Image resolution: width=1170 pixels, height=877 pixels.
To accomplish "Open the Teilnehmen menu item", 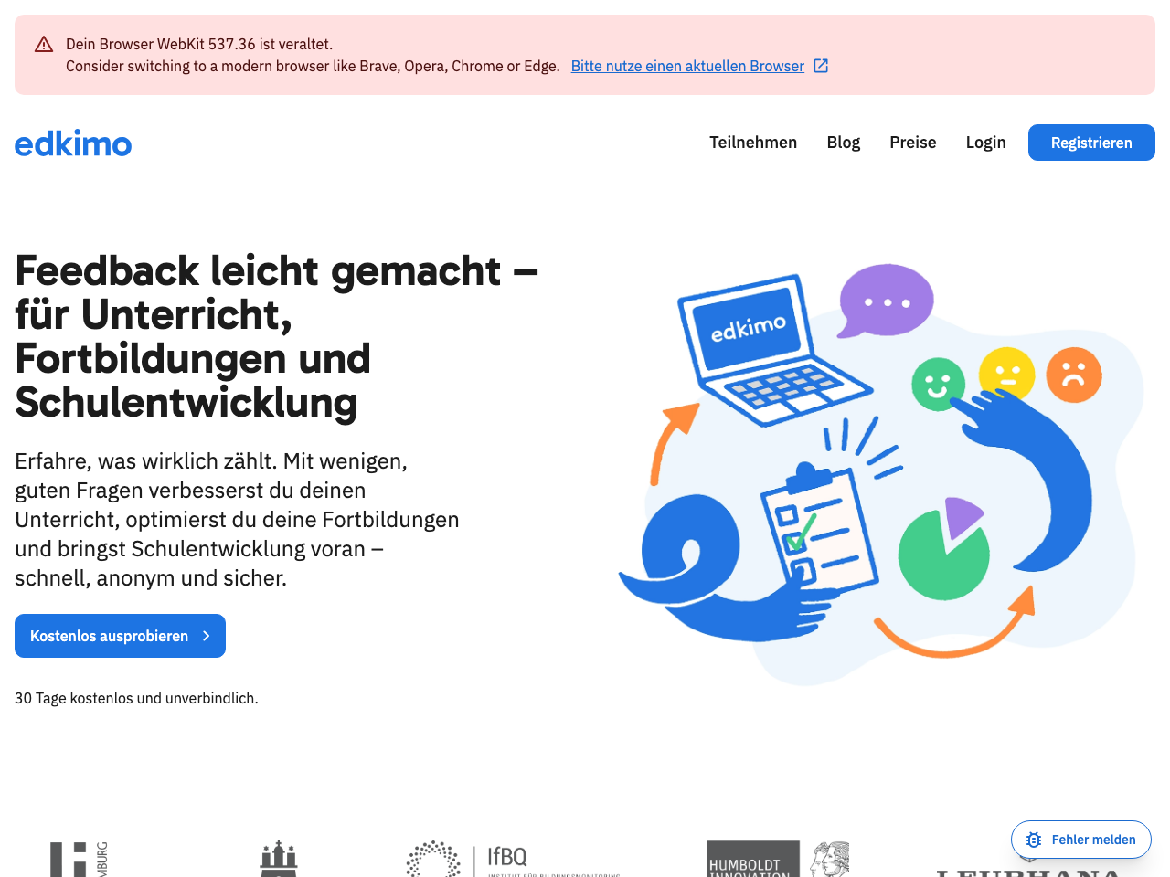I will [752, 143].
